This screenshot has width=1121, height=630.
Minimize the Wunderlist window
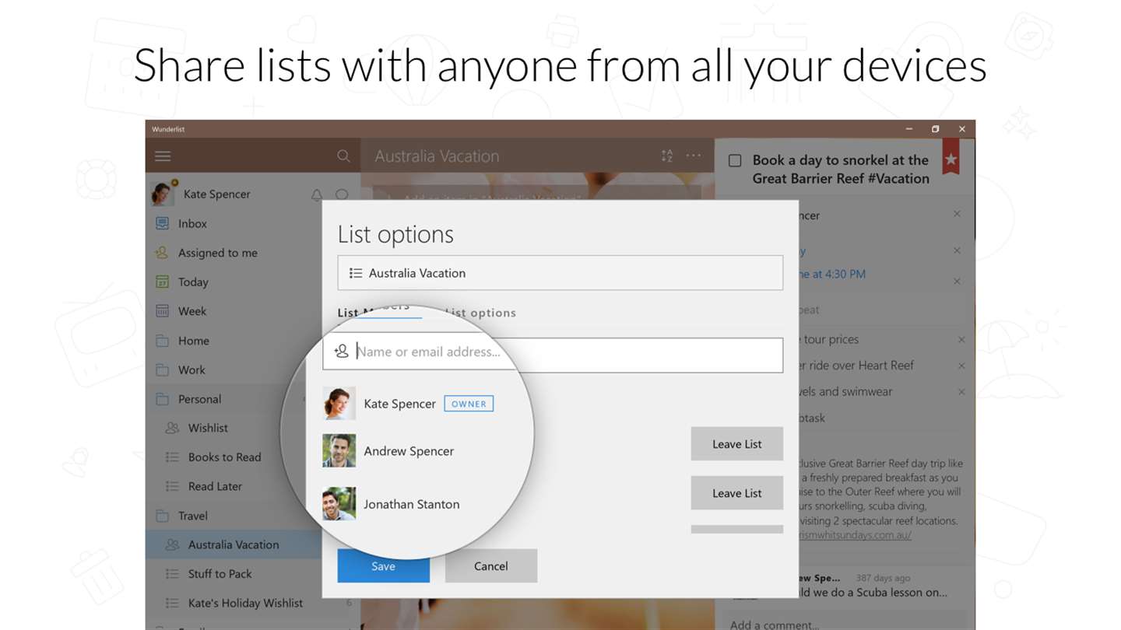[x=908, y=129]
